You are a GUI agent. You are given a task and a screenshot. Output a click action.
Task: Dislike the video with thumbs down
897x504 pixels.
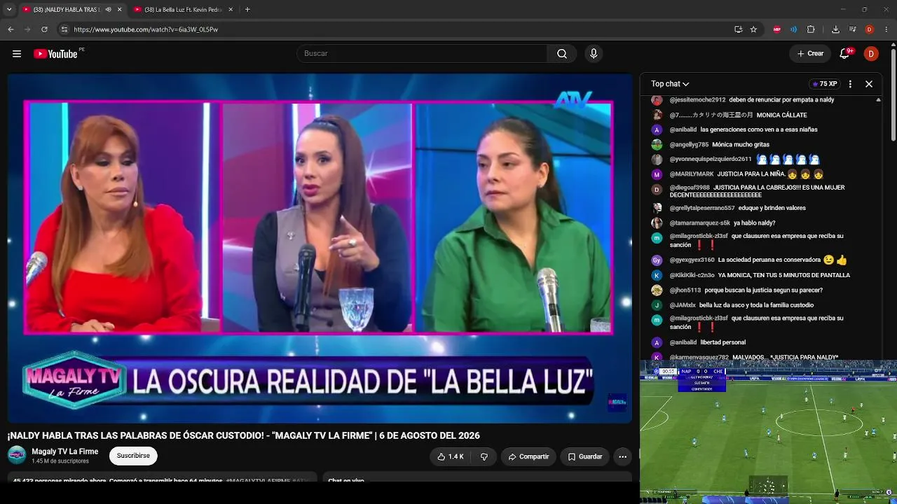point(484,456)
